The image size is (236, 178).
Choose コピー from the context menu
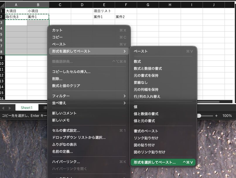click(x=57, y=37)
